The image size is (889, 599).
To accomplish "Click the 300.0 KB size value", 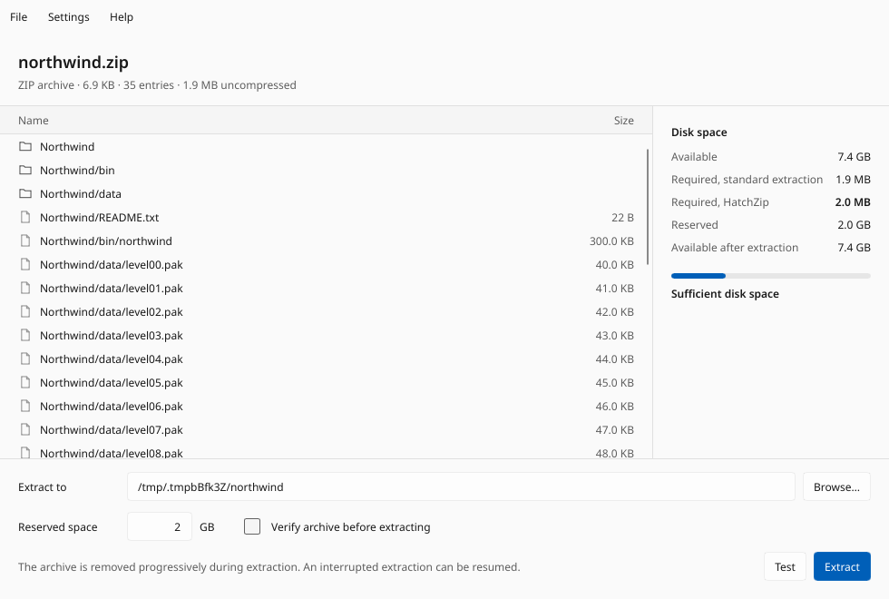I will point(611,241).
